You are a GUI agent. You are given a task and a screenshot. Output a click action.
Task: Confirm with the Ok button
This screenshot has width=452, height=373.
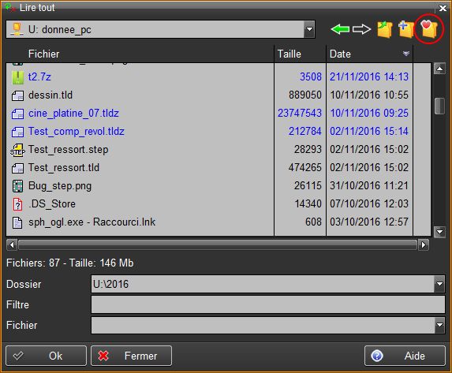46,356
